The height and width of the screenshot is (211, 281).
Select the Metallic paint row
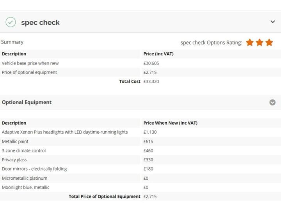(x=140, y=141)
